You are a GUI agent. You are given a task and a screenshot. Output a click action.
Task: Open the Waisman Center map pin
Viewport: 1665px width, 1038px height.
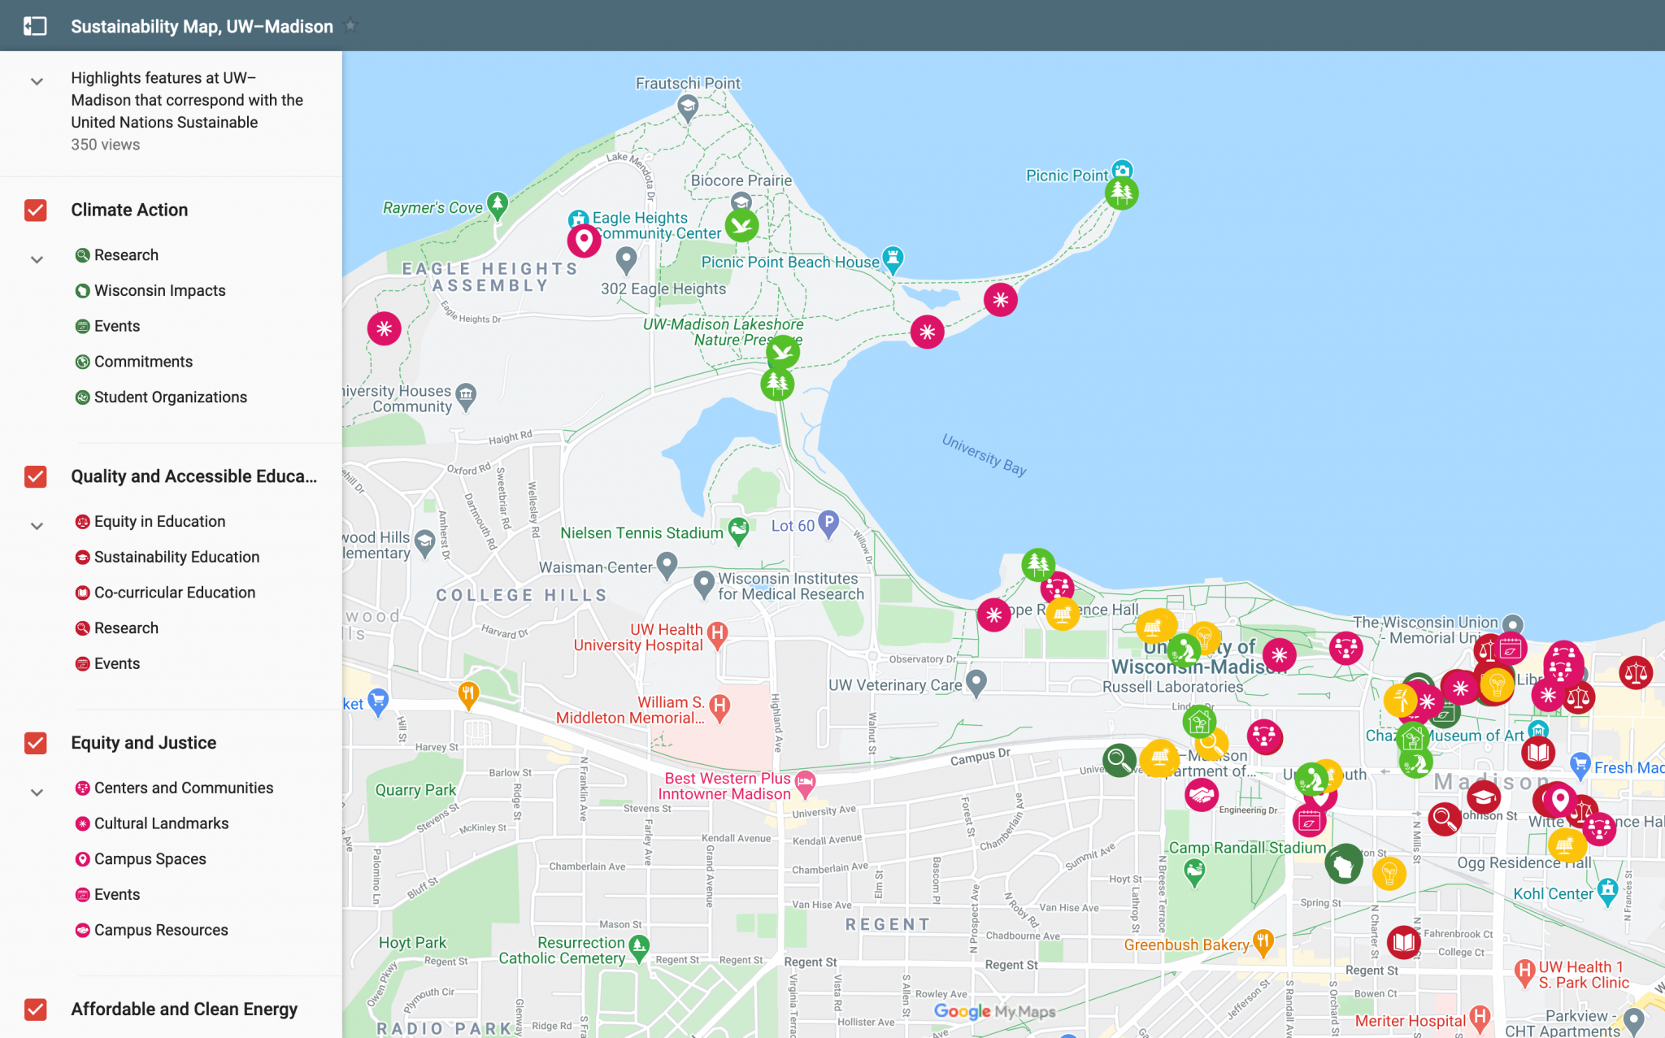[667, 564]
